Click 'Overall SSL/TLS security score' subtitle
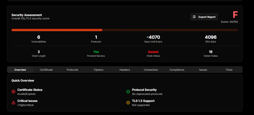The width and height of the screenshot is (254, 115). click(x=30, y=18)
